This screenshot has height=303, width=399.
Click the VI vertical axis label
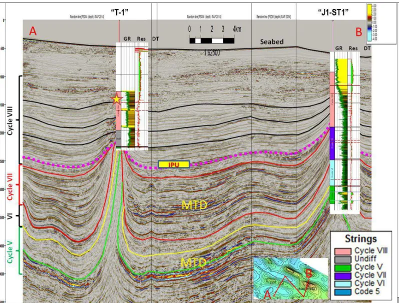(x=10, y=216)
